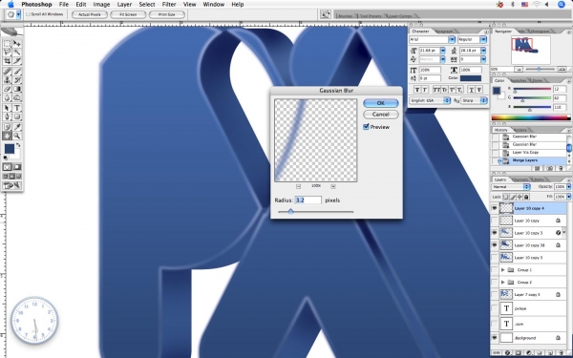Hide the Background layer

[495, 338]
